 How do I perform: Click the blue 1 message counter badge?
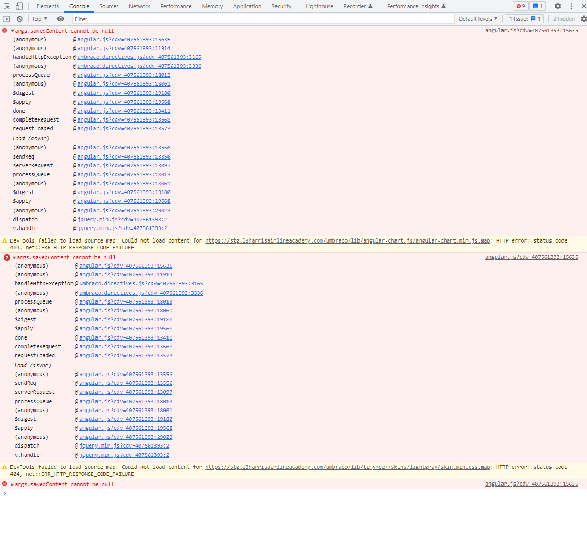tap(537, 6)
